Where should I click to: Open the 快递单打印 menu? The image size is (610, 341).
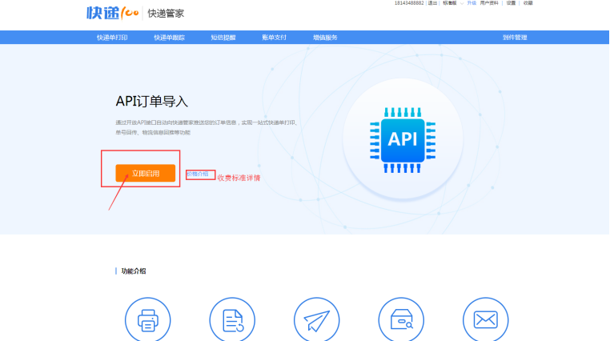pos(111,38)
